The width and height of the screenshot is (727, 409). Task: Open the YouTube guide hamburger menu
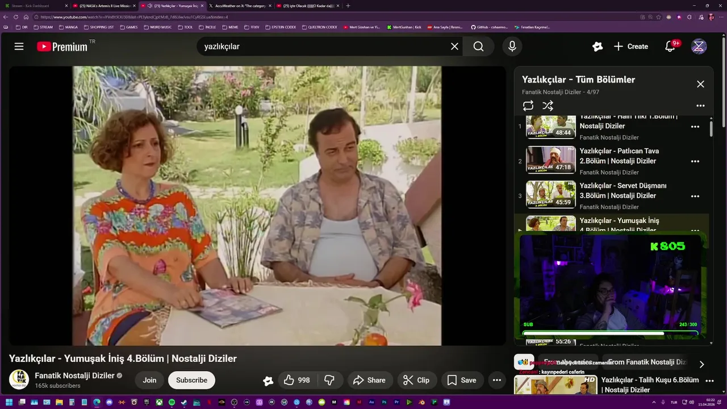point(19,47)
